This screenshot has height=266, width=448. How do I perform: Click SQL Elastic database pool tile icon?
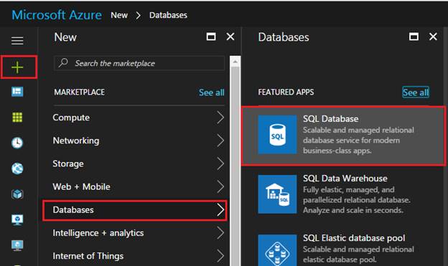click(x=277, y=250)
